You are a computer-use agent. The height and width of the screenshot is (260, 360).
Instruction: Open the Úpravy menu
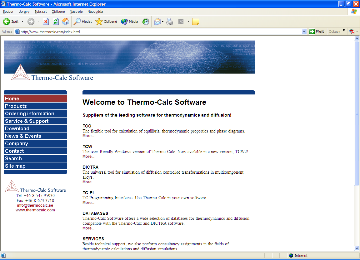point(24,12)
